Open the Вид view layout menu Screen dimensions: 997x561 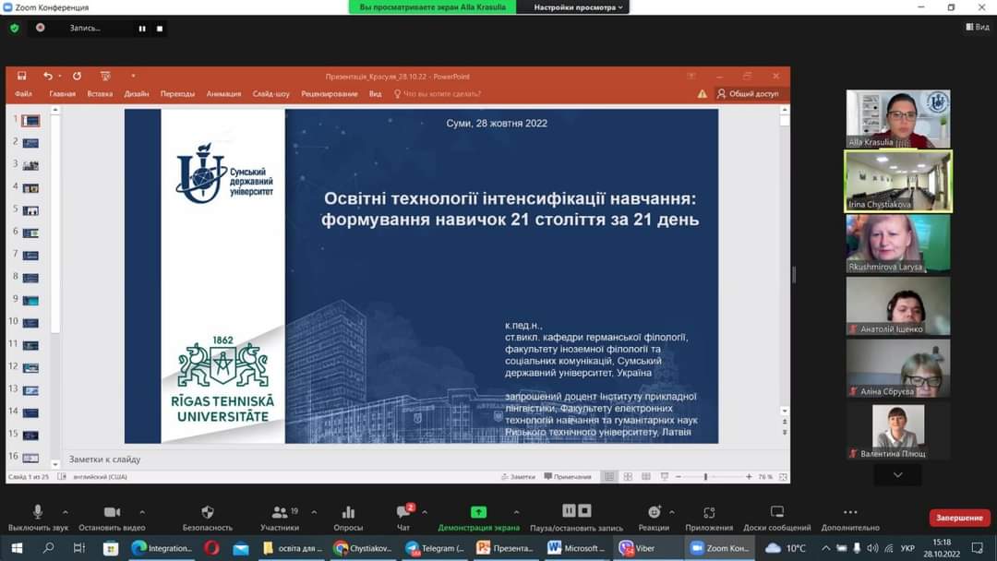977,28
